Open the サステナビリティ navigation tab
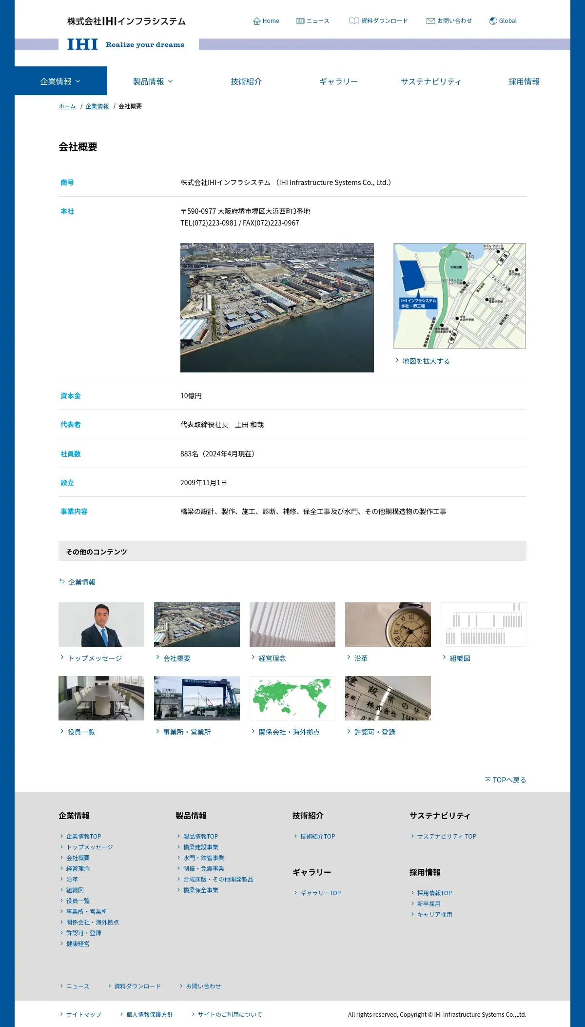The height and width of the screenshot is (1027, 585). (x=431, y=82)
